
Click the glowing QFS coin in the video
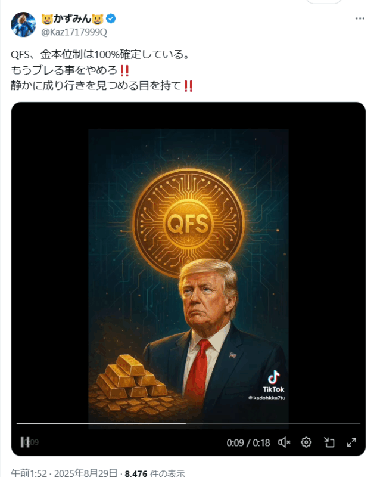click(188, 223)
